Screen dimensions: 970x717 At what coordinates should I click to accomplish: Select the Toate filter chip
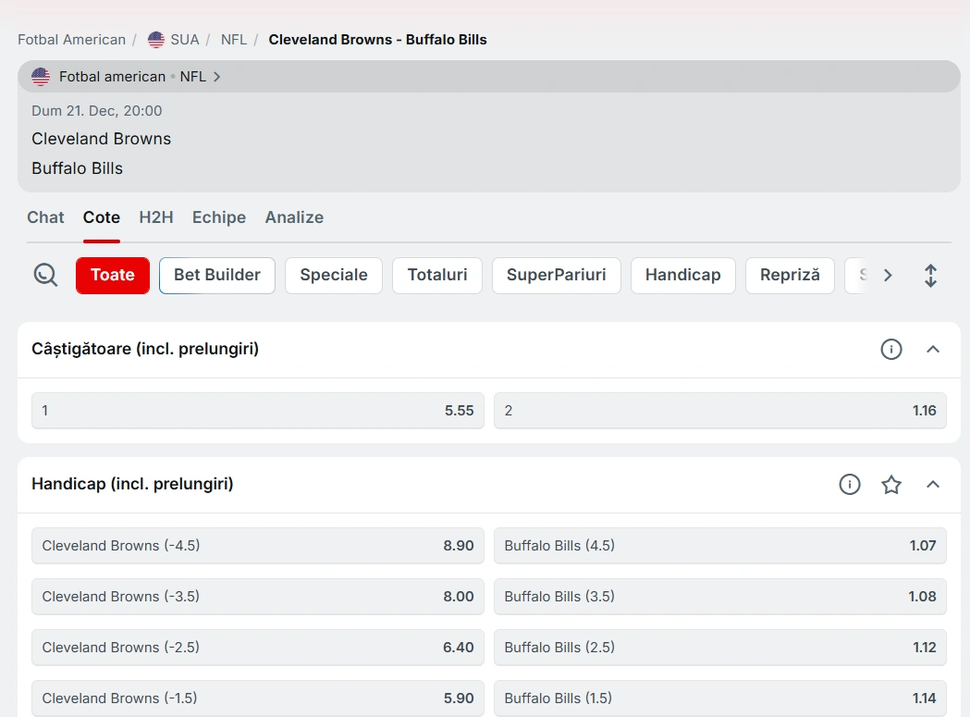point(112,275)
